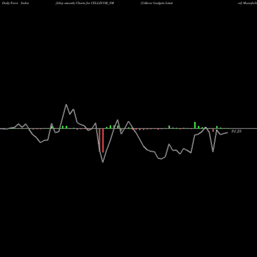Click the 31.25 value label
Image resolution: width=257 pixels, height=257 pixels.
(236, 131)
